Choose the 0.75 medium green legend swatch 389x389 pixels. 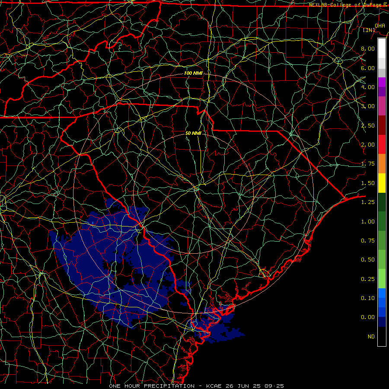[x=382, y=240]
